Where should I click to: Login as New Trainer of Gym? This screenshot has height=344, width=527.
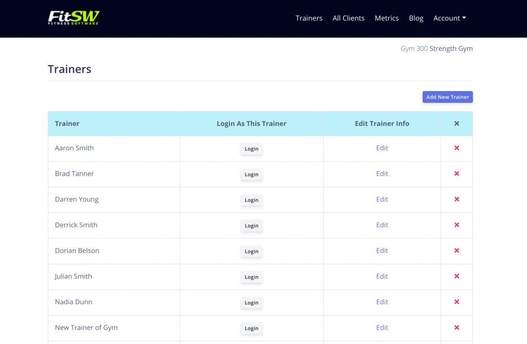(251, 329)
